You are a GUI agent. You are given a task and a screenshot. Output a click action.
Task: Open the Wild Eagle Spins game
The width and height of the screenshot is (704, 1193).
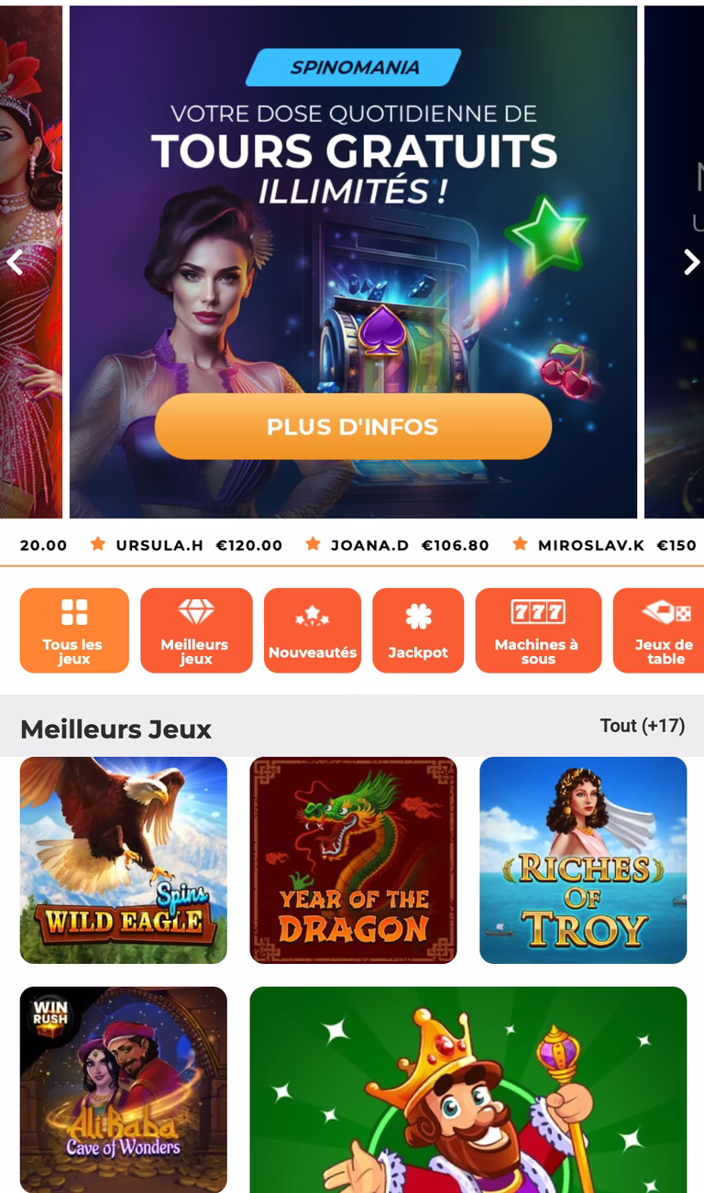[x=124, y=860]
